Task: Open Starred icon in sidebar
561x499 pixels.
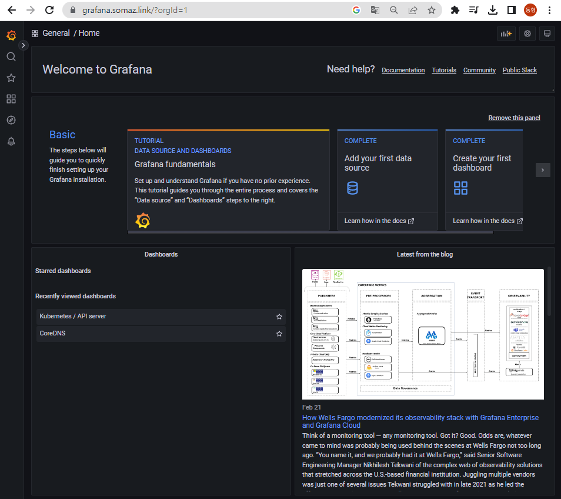Action: (x=11, y=78)
